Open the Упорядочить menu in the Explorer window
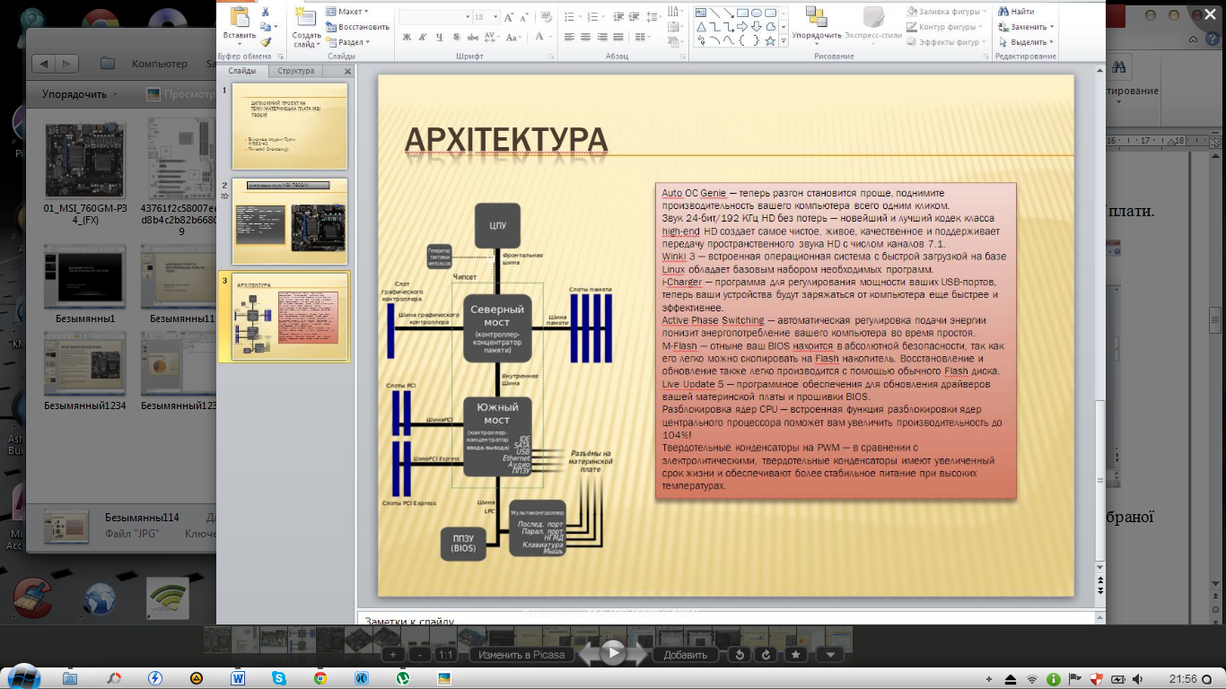 [80, 94]
